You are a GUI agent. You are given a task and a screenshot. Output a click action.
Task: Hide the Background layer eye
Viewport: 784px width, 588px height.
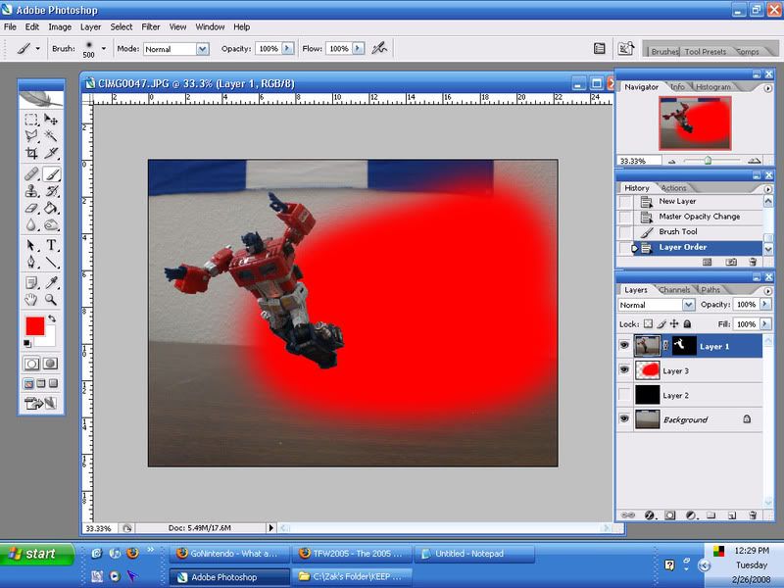[624, 418]
